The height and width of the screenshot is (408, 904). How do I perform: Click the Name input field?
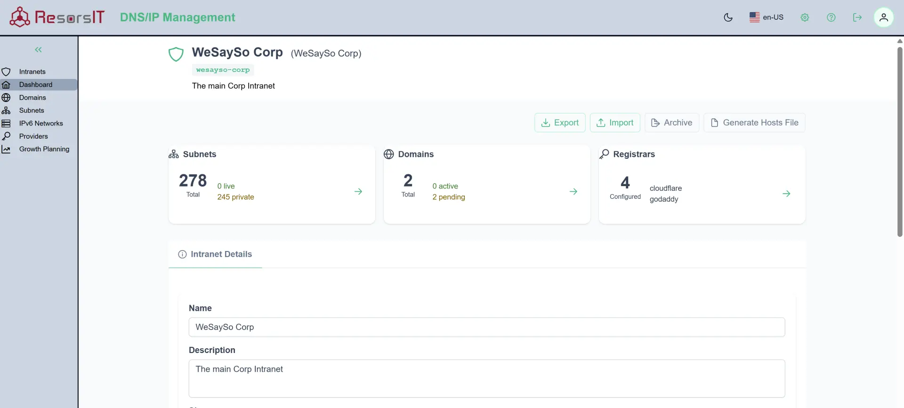click(486, 327)
